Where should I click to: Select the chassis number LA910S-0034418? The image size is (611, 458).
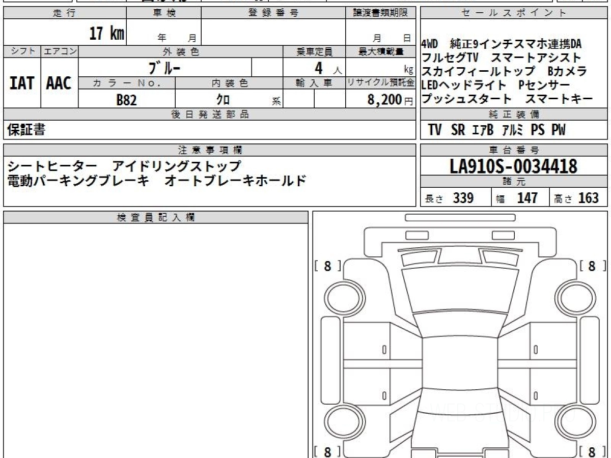point(514,166)
